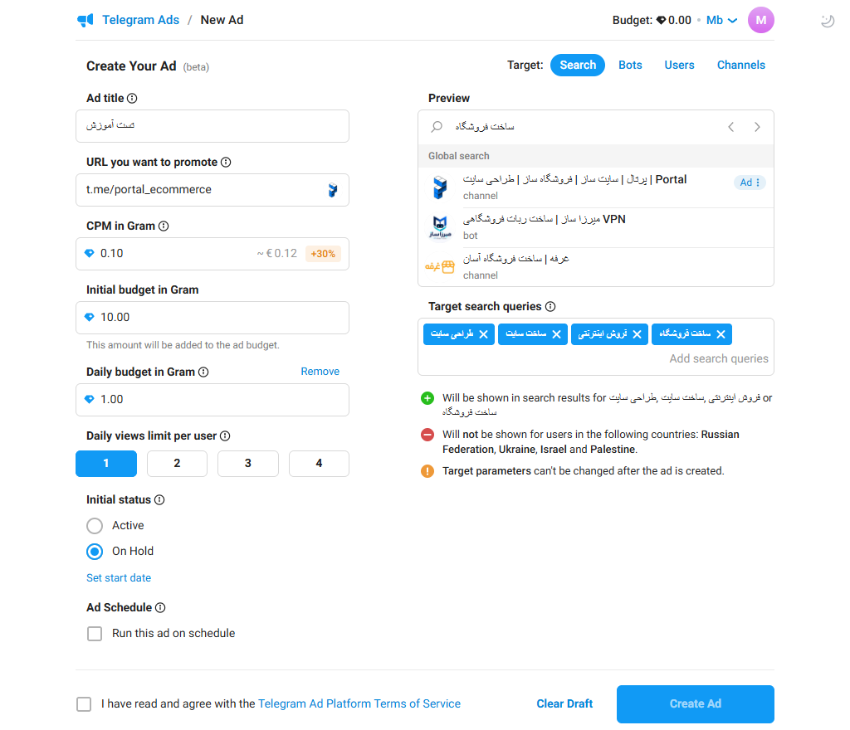Set daily views limit to 2
850x730 pixels.
[x=178, y=464]
